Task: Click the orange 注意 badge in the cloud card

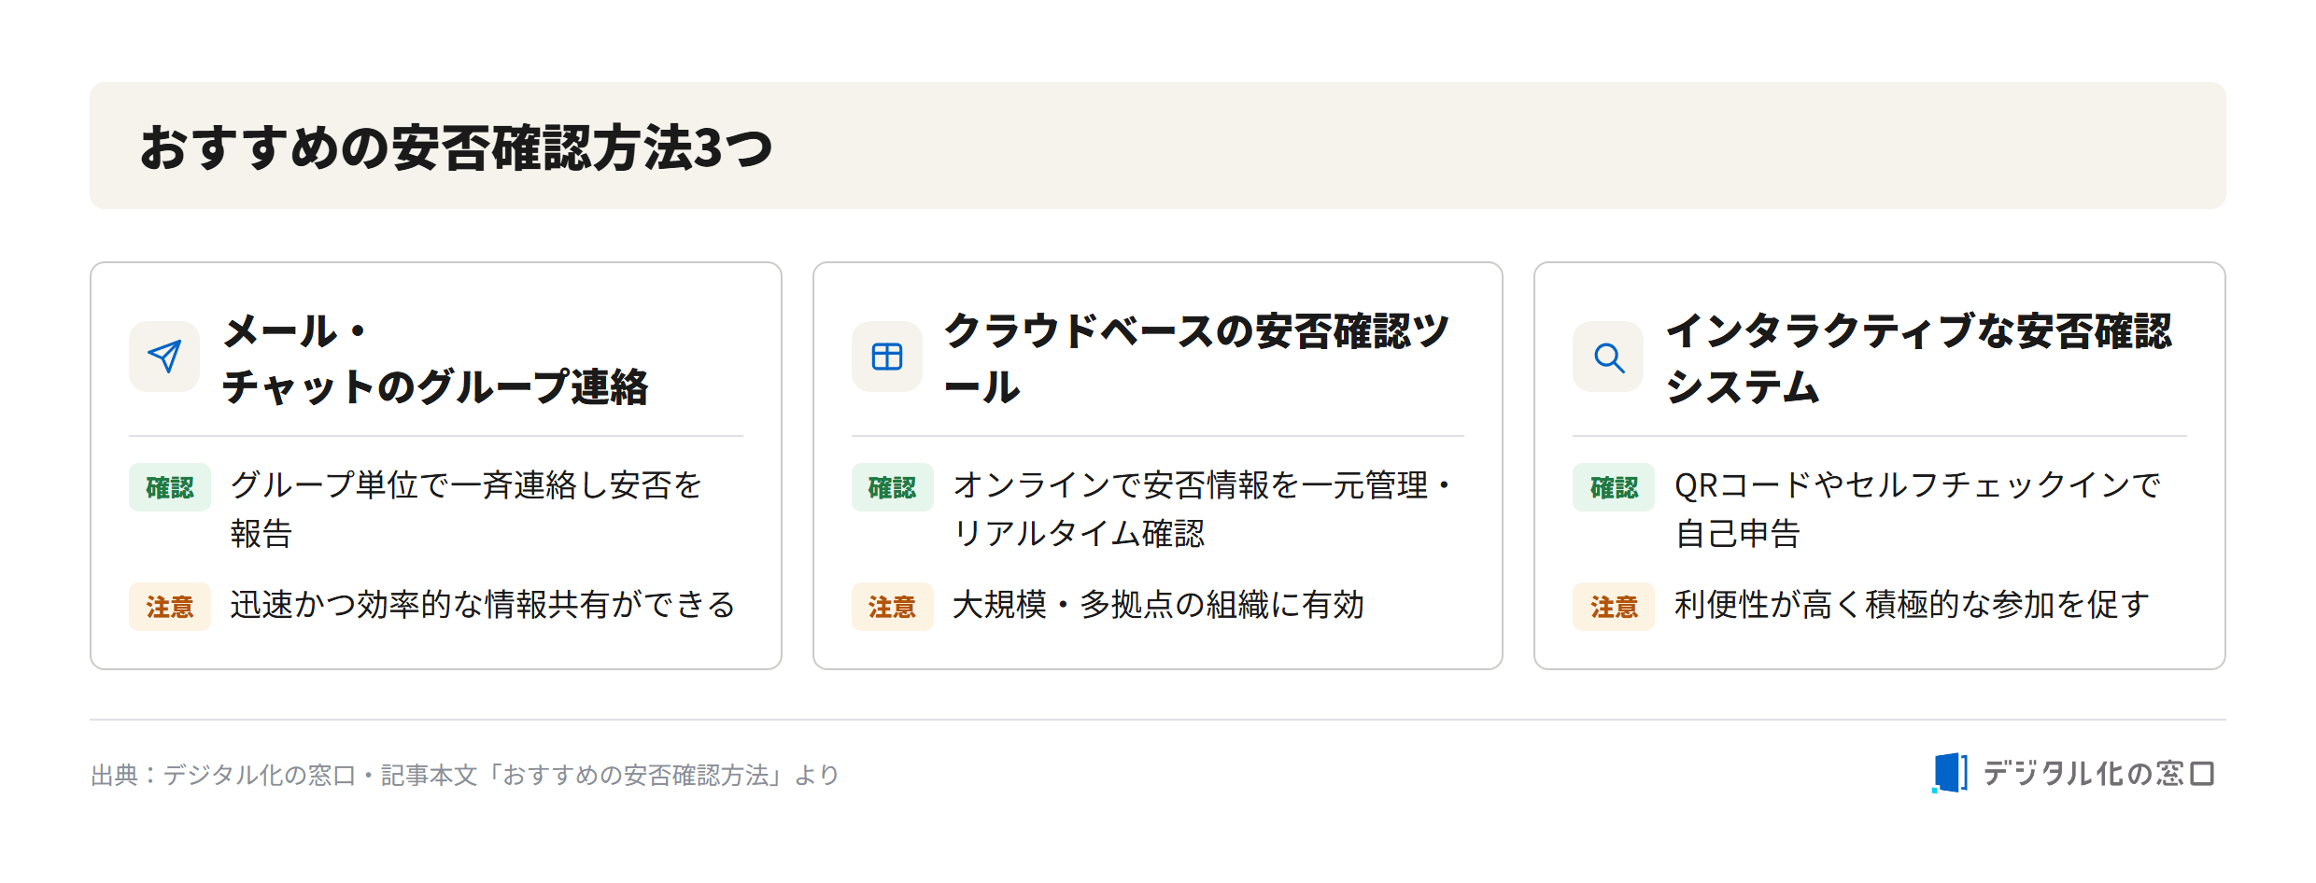Action: coord(892,607)
